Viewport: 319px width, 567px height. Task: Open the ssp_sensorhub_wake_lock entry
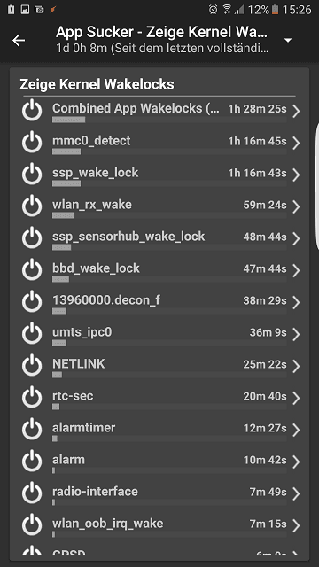pyautogui.click(x=159, y=238)
